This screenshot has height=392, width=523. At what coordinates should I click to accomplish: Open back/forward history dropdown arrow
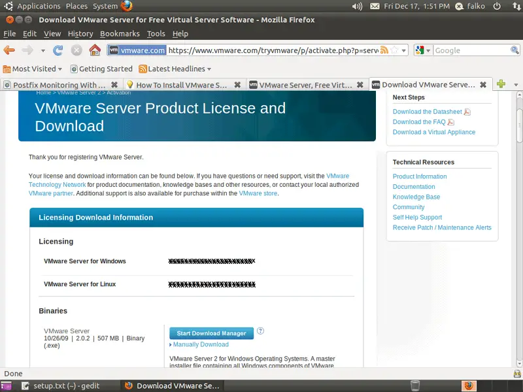click(x=43, y=51)
